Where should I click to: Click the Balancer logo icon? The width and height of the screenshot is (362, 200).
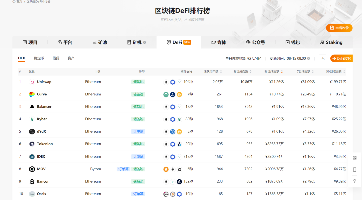[x=32, y=107]
